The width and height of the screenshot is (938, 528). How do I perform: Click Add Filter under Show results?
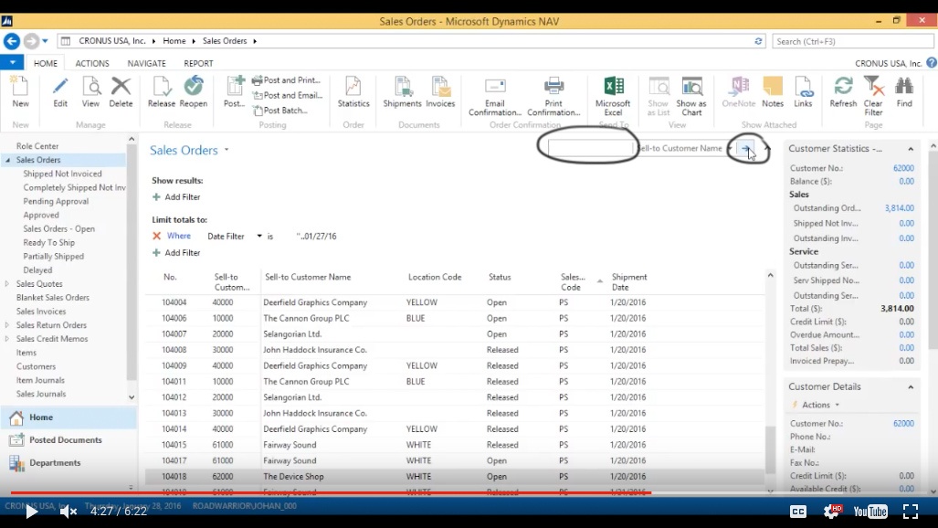pos(176,197)
